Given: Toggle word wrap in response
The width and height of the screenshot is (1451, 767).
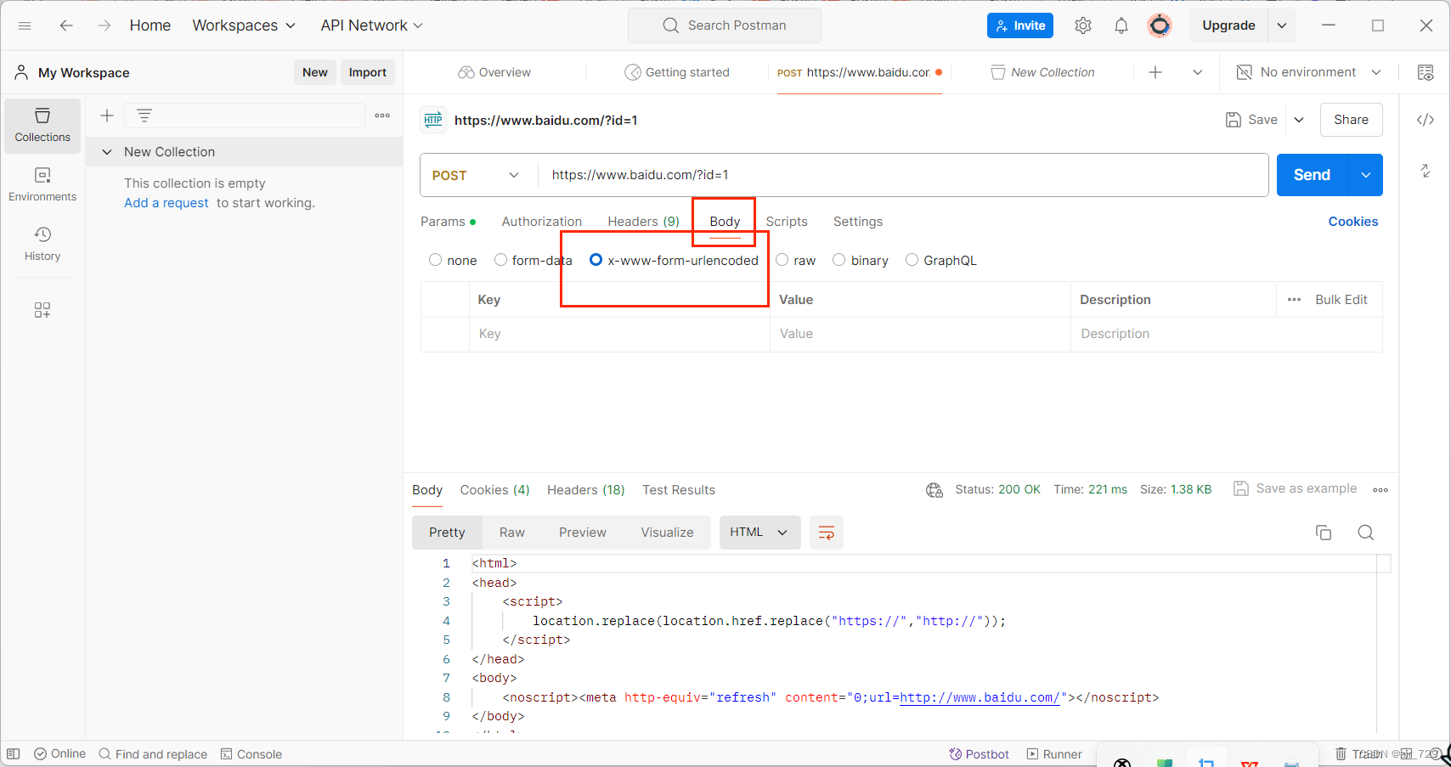Looking at the screenshot, I should (826, 533).
